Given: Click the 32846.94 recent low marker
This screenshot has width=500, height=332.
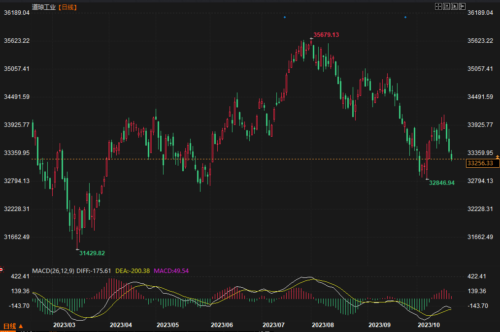Looking at the screenshot, I should pyautogui.click(x=441, y=182).
